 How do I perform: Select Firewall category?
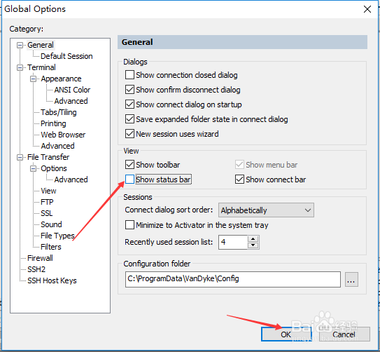tap(40, 258)
